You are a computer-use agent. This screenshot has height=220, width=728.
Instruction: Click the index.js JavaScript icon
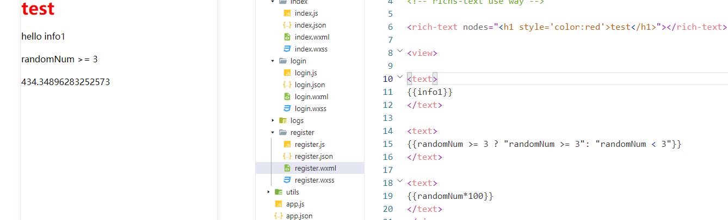coord(287,13)
